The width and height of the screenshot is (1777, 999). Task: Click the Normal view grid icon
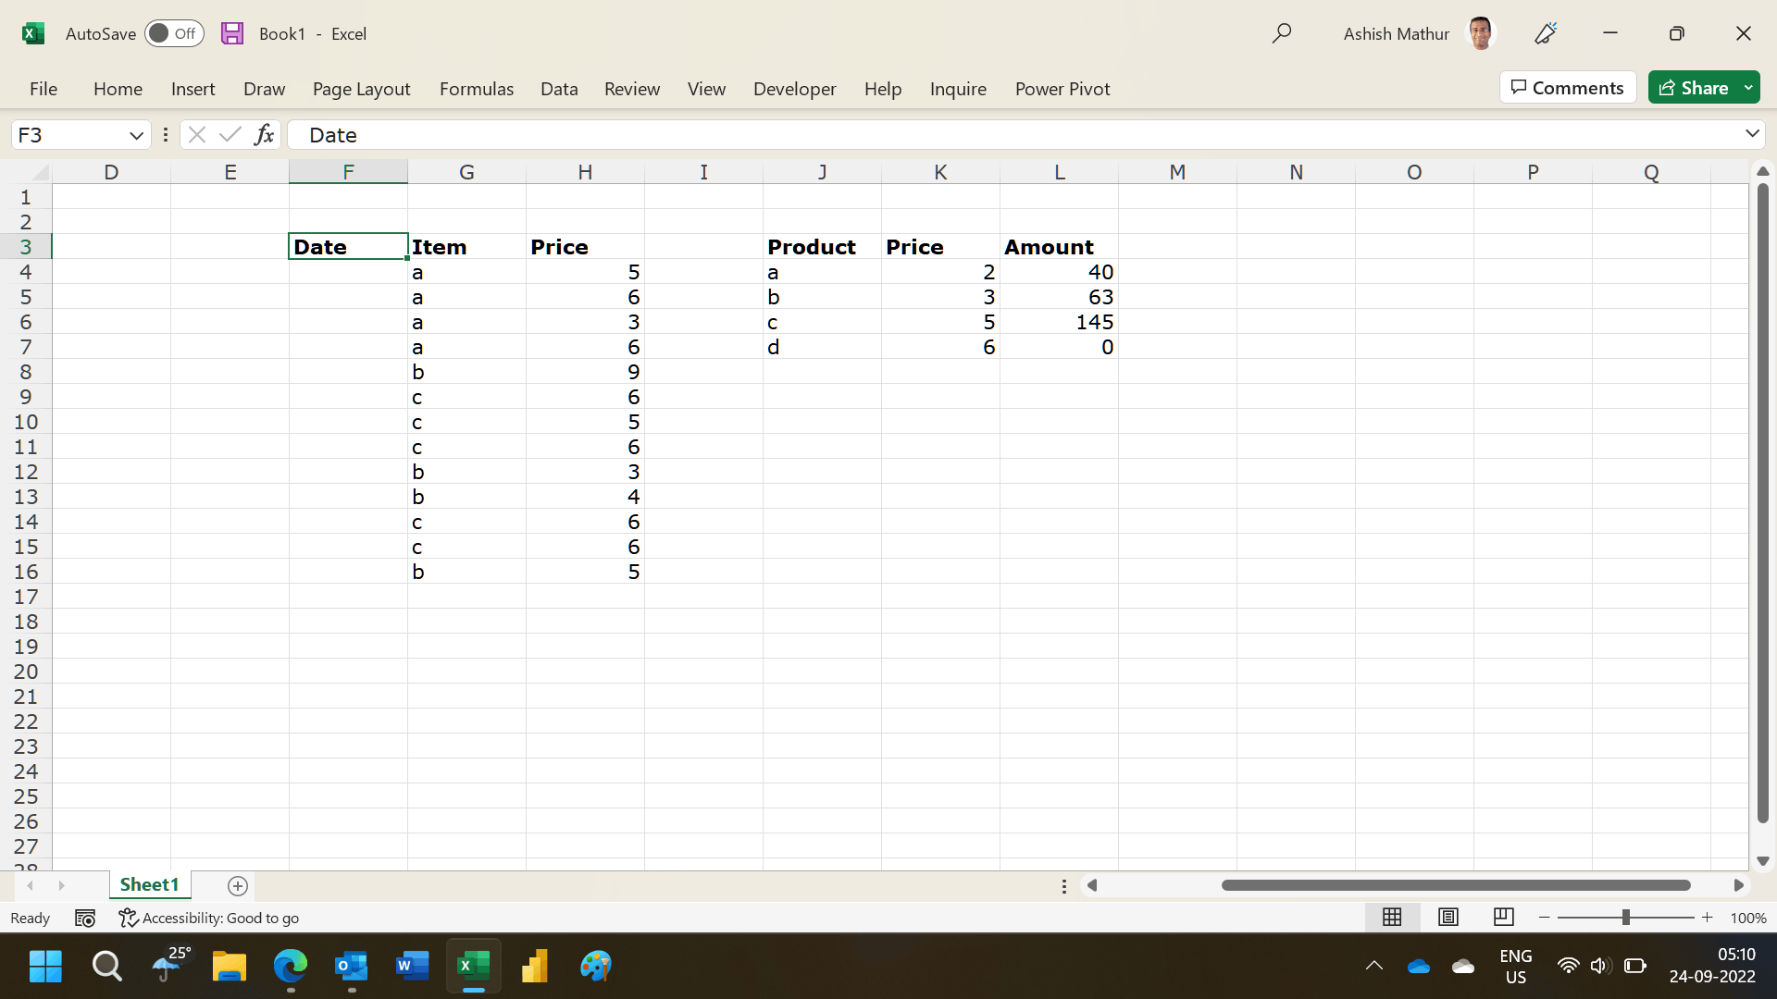(1392, 917)
